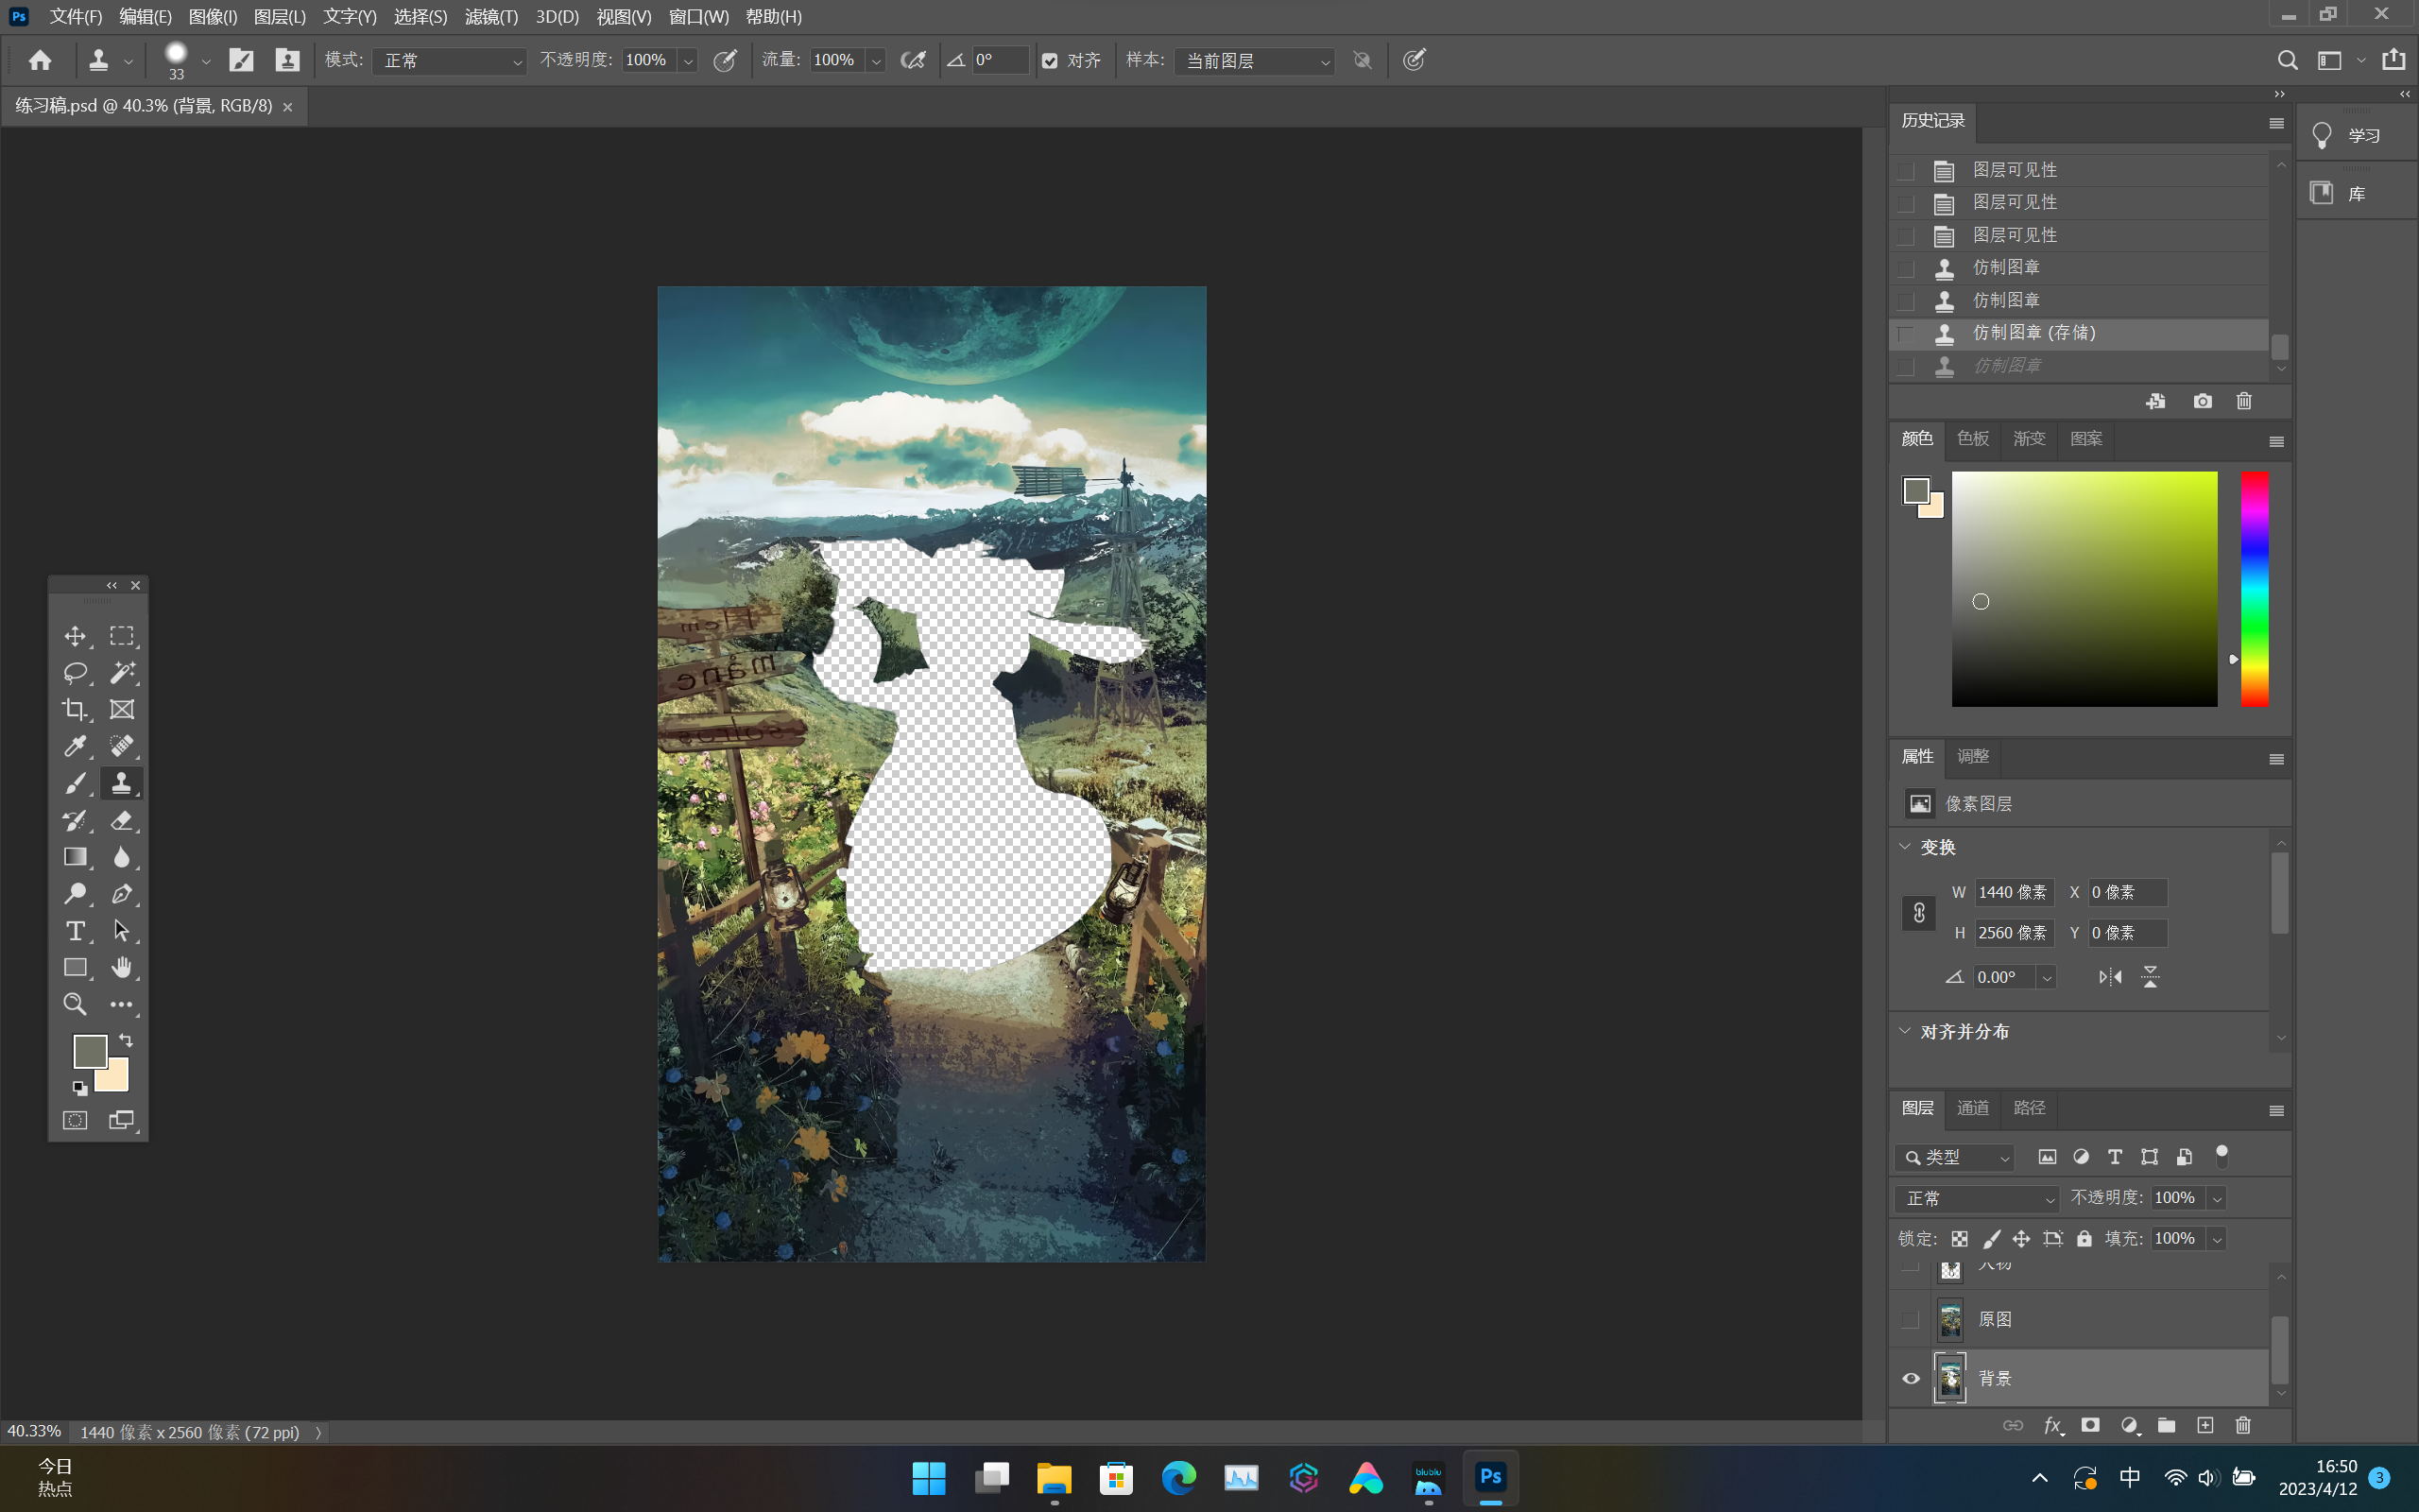Open layer blend mode 正常 dropdown
Image resolution: width=2419 pixels, height=1512 pixels.
click(1976, 1198)
